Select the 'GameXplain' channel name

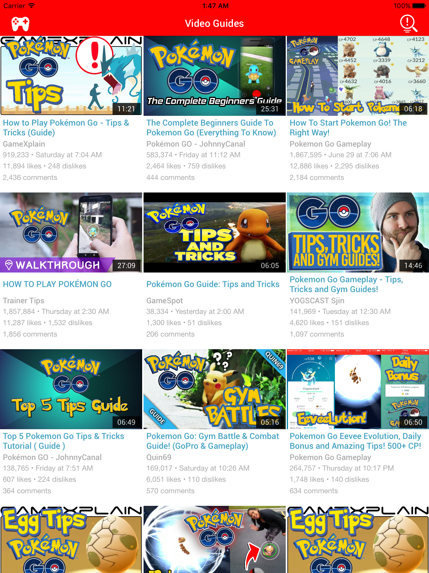coord(24,144)
